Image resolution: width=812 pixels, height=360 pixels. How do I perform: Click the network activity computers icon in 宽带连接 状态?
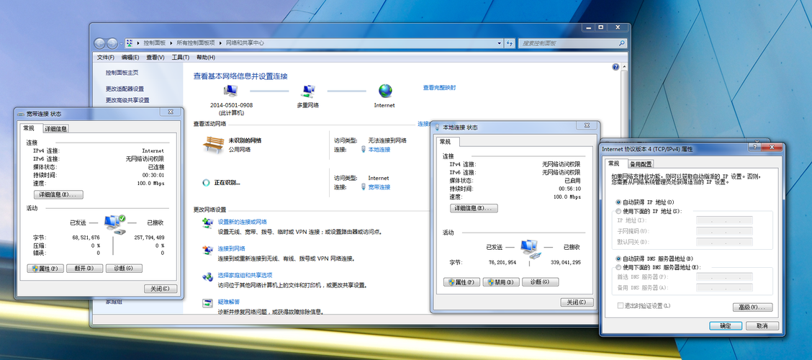click(x=114, y=223)
